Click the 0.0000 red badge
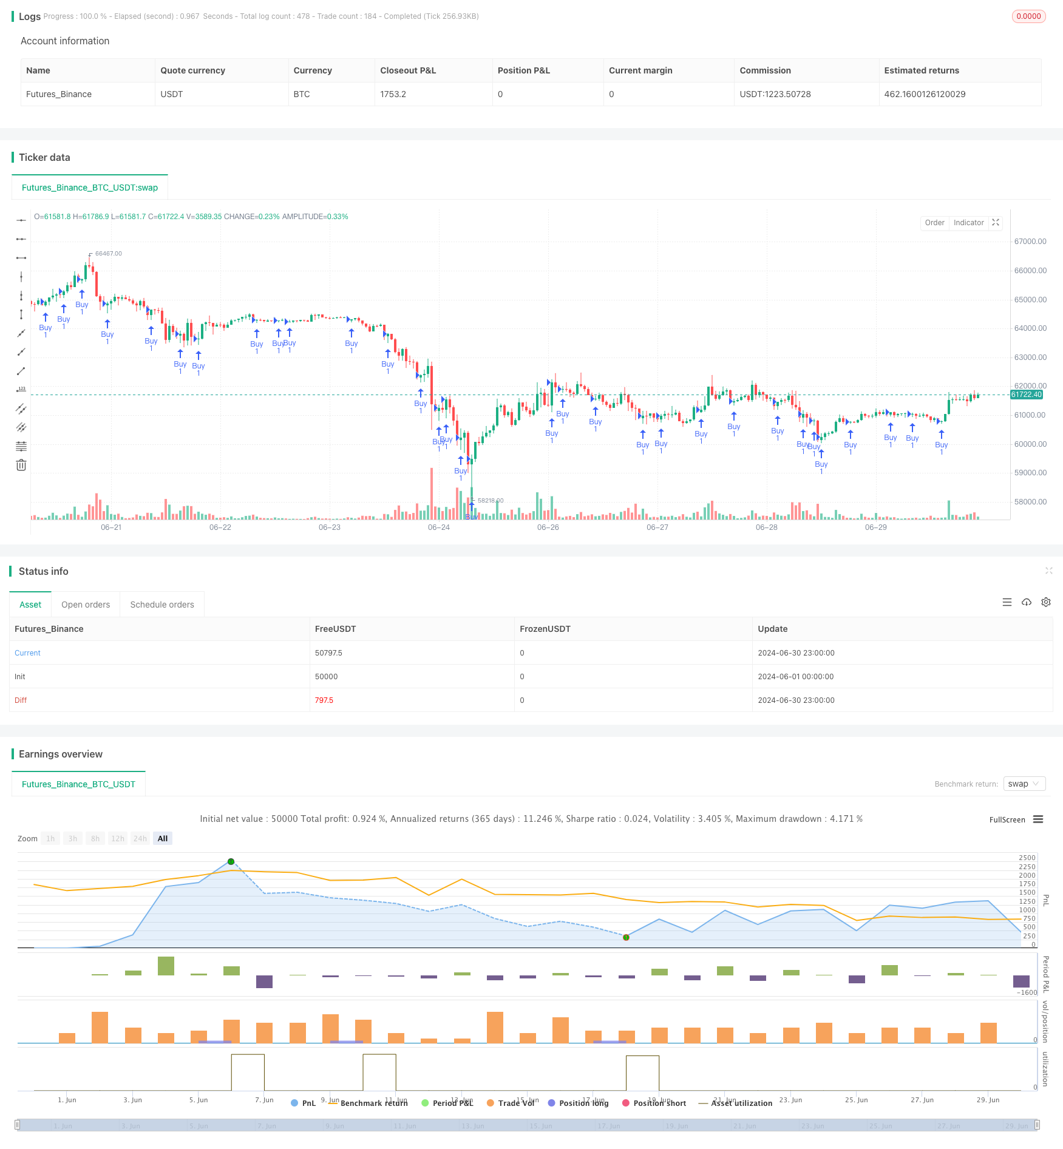Viewport: 1063px width, 1149px height. [x=1028, y=16]
